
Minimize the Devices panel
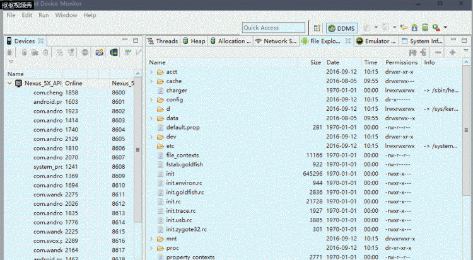pyautogui.click(x=125, y=40)
